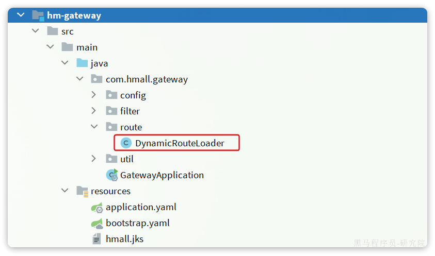Viewport: 435px width, 256px height.
Task: Click the GatewayApplication runnable class icon
Action: click(112, 175)
